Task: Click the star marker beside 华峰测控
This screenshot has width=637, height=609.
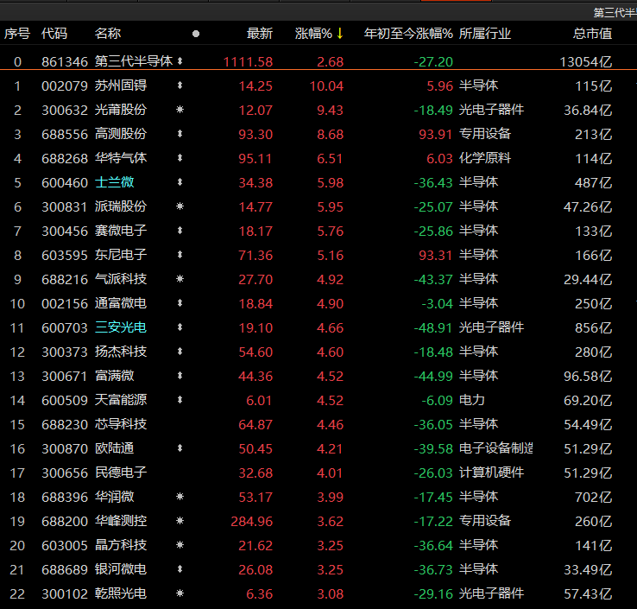Action: [x=180, y=521]
